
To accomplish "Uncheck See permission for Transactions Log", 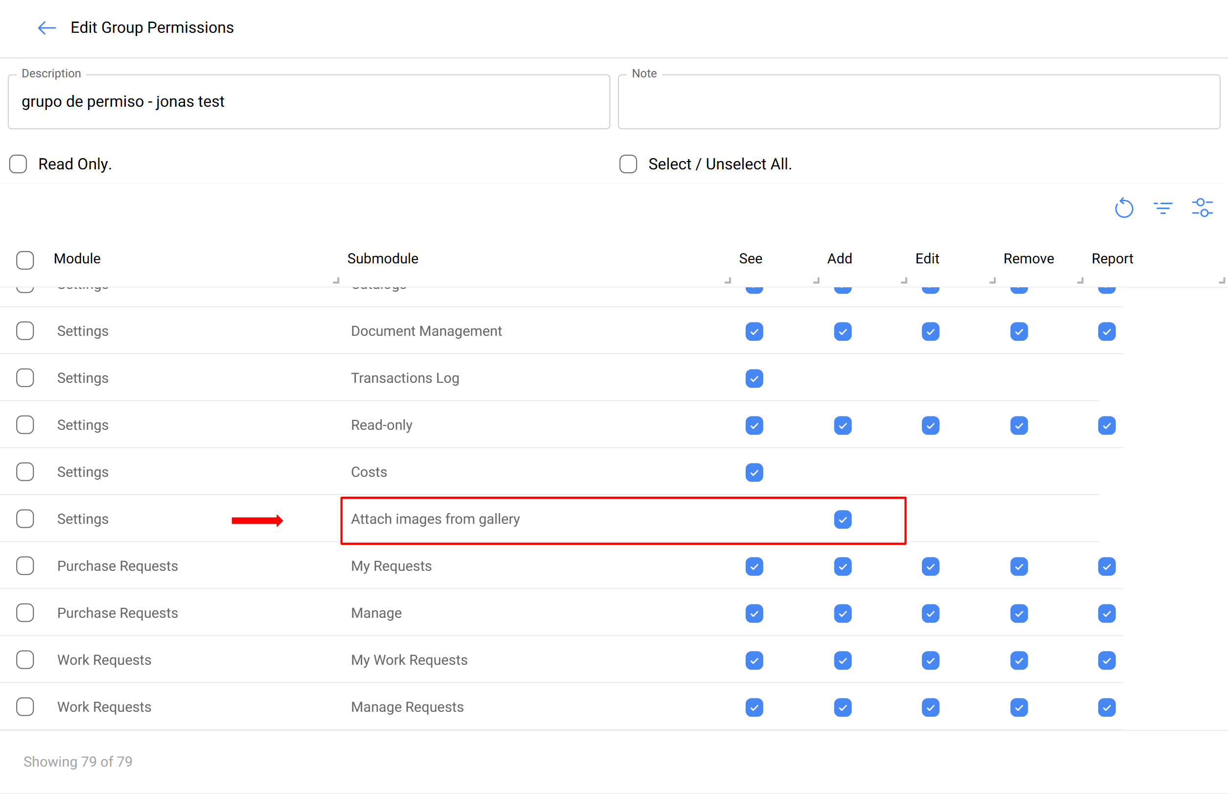I will coord(754,378).
